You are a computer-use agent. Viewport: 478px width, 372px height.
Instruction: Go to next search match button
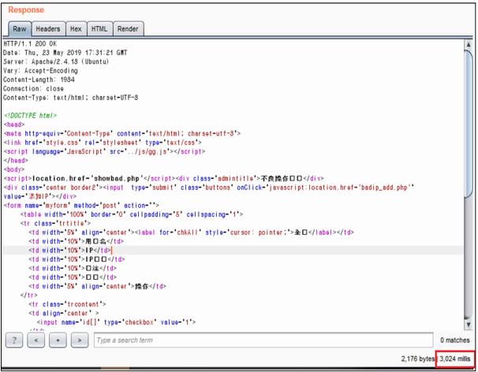80,340
